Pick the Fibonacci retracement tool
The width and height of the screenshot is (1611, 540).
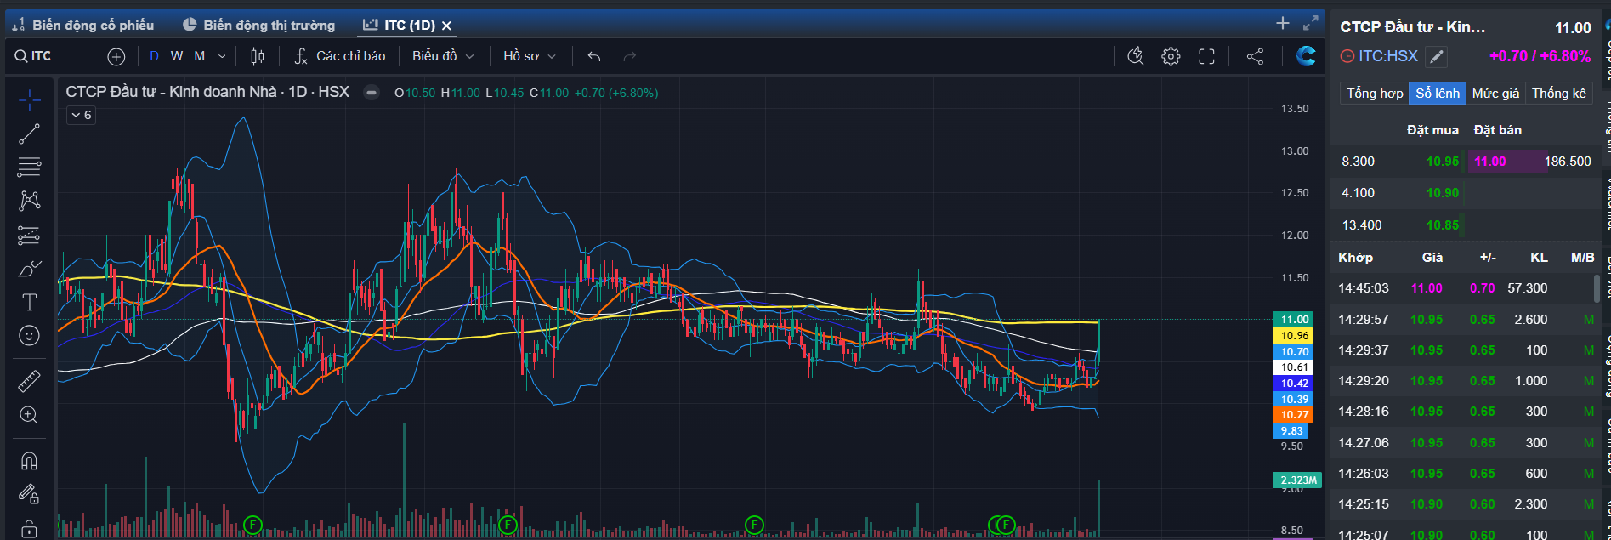tap(29, 167)
